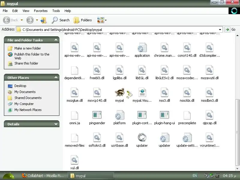This screenshot has height=180, width=240.
Task: Go to My Documents in Other Places
Action: (25, 92)
